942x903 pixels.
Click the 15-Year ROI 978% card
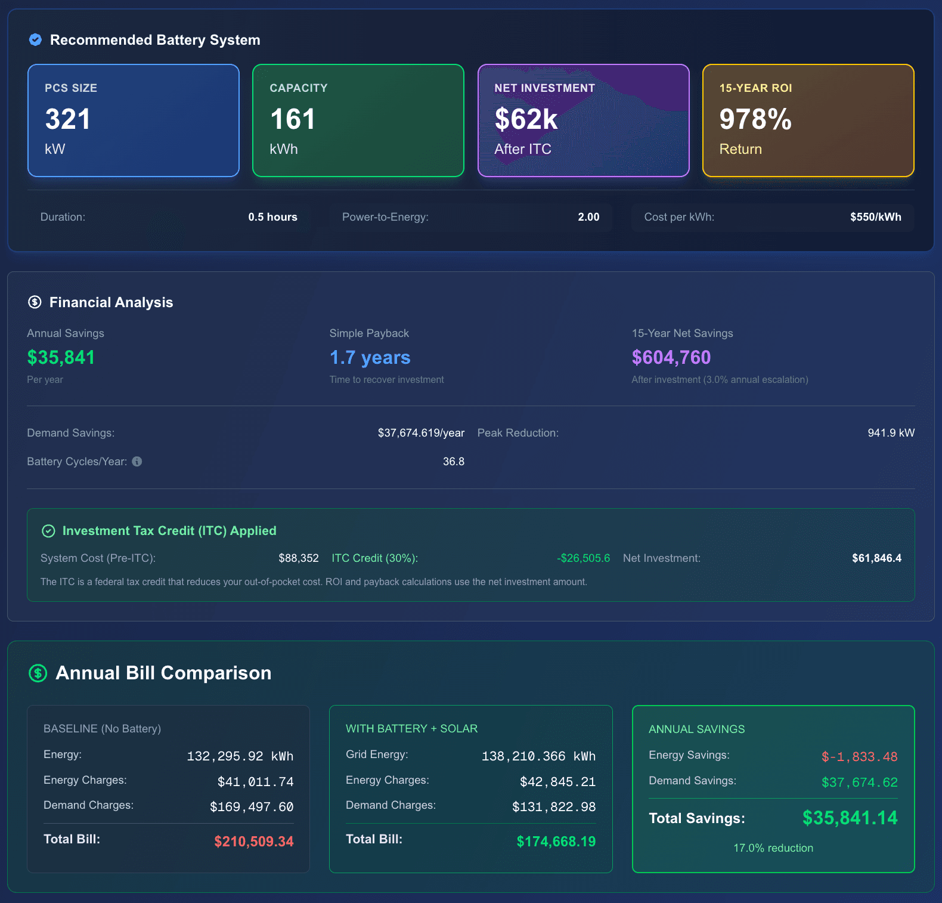(x=808, y=120)
